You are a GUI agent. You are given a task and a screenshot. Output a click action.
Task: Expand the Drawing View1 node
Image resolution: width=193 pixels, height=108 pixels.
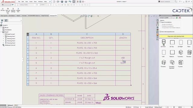[3, 36]
